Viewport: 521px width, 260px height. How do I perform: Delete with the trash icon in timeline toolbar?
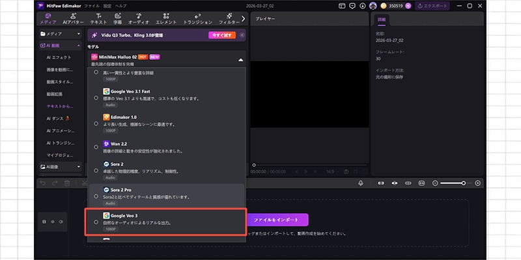click(67, 183)
